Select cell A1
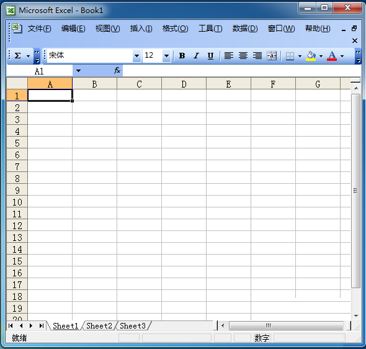The height and width of the screenshot is (349, 366). [x=50, y=95]
